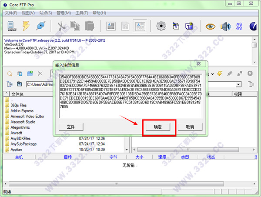Click the search magnifier icon in local pane
The width and height of the screenshot is (261, 197).
point(10,73)
